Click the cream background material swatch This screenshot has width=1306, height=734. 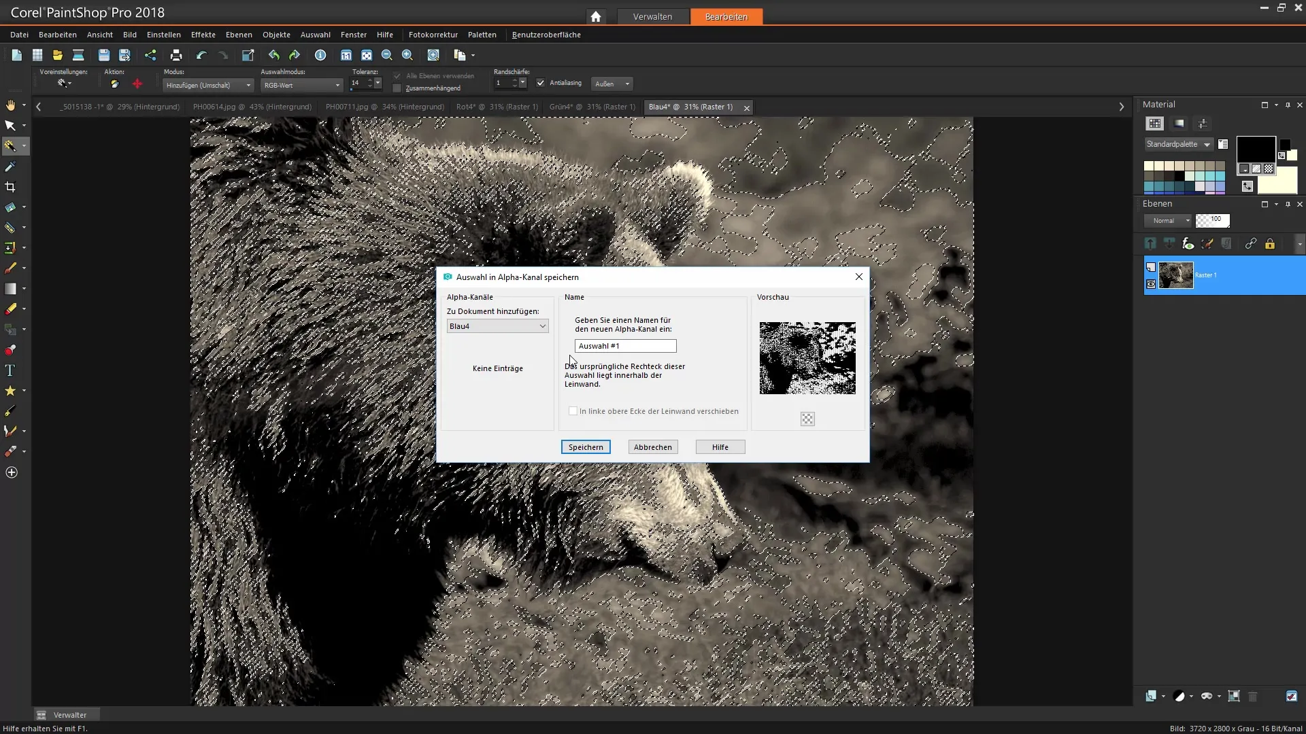pos(1277,181)
